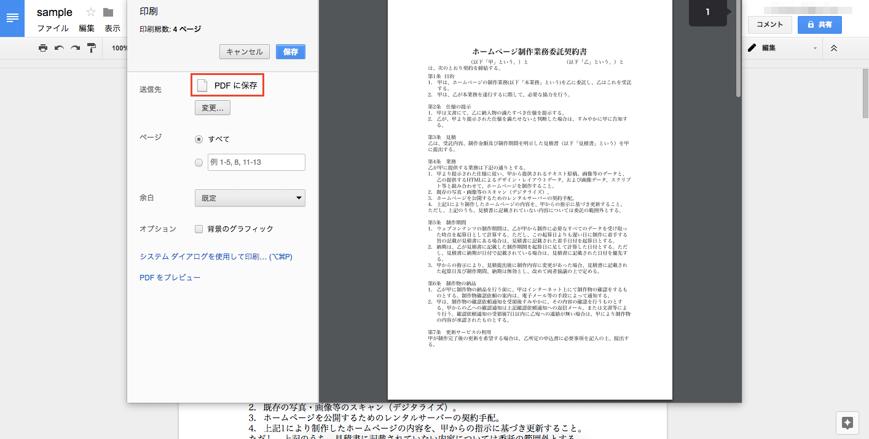Star the sample document
This screenshot has height=439, width=869.
pyautogui.click(x=91, y=12)
